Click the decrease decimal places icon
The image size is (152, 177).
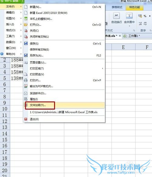pyautogui.click(x=145, y=23)
